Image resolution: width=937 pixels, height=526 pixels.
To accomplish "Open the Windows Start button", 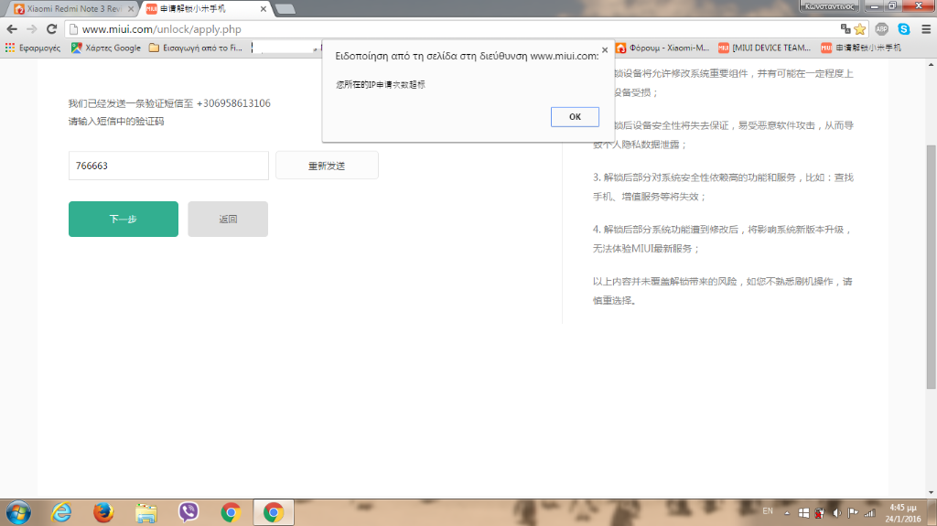I will 18,513.
